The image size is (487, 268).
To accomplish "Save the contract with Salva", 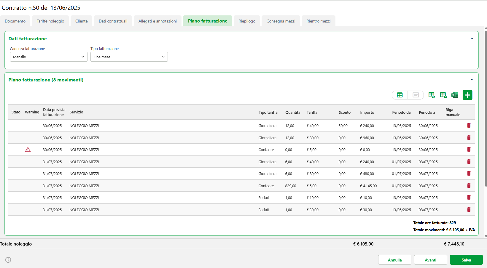I will click(466, 260).
